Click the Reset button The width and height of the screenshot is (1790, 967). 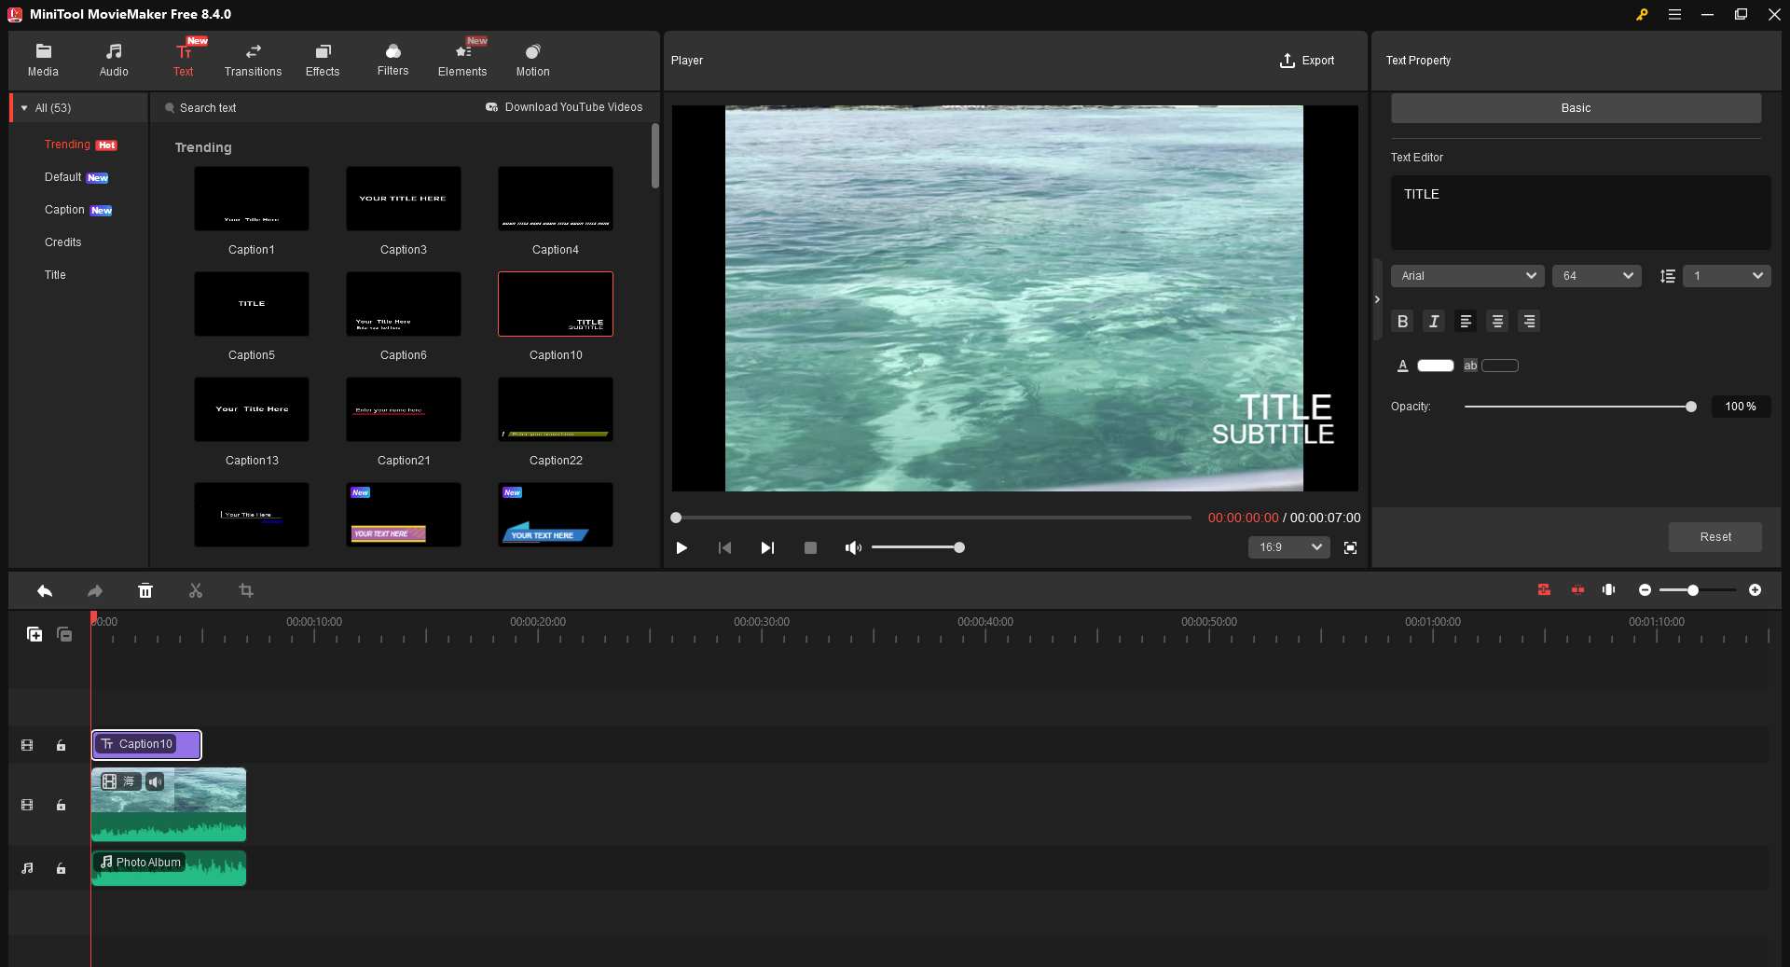[x=1714, y=537]
